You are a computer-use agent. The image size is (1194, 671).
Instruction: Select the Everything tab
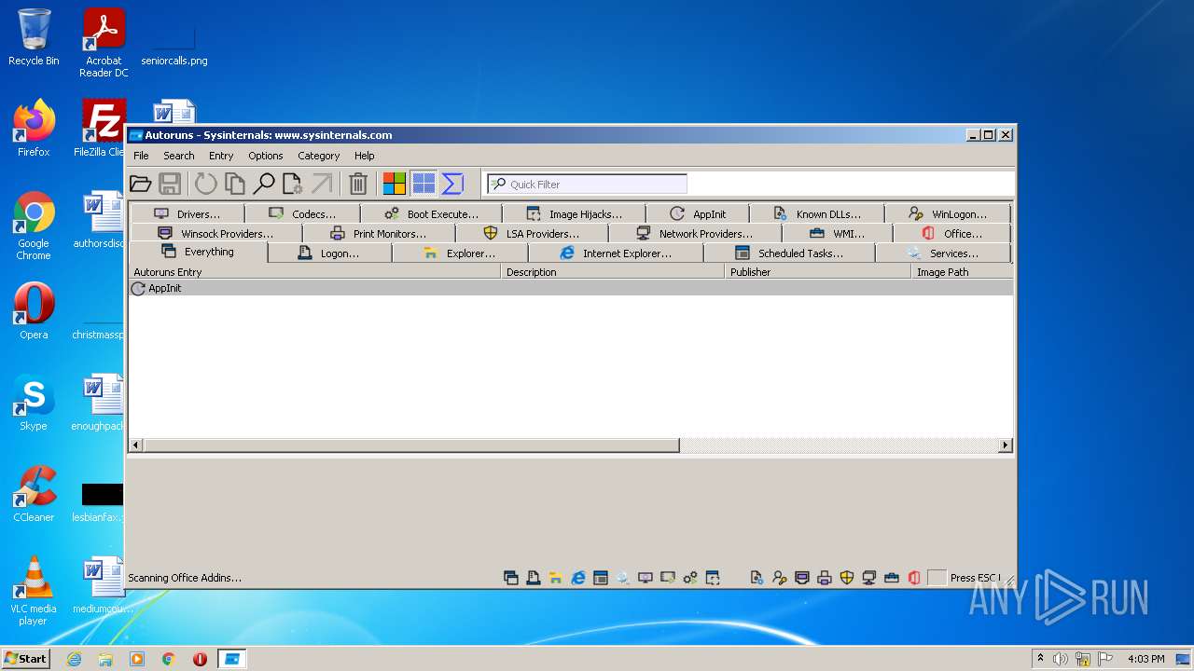click(x=198, y=253)
